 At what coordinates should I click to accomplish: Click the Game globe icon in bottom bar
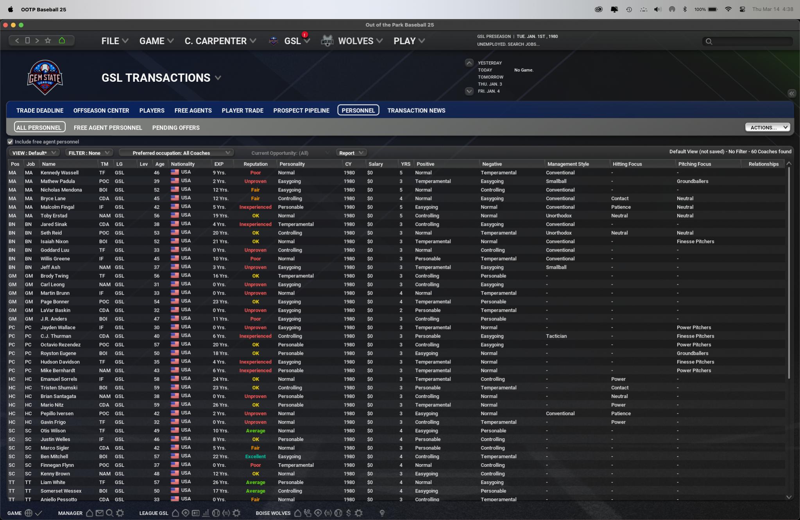click(x=29, y=513)
